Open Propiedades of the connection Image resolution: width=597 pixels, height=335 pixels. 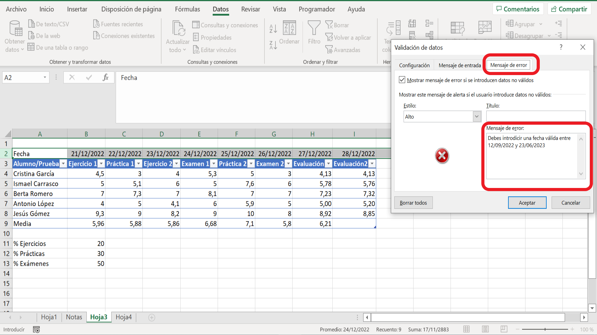pyautogui.click(x=212, y=38)
